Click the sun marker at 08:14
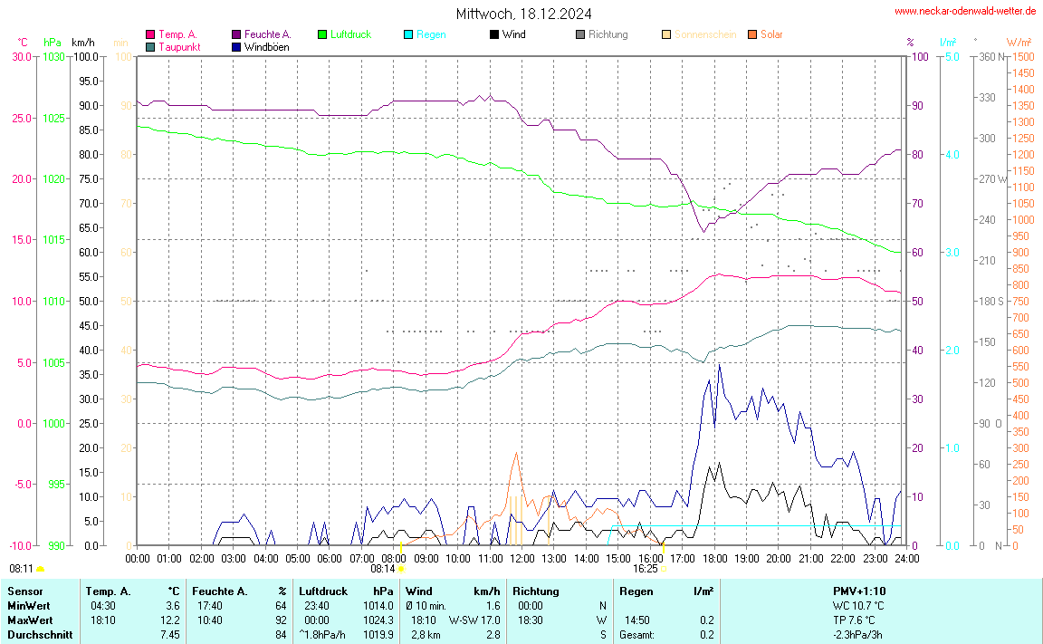 pos(401,570)
